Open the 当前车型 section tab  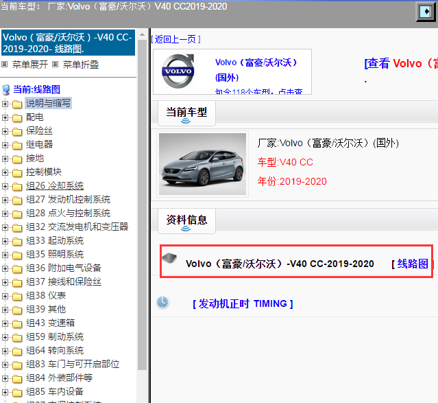click(186, 113)
